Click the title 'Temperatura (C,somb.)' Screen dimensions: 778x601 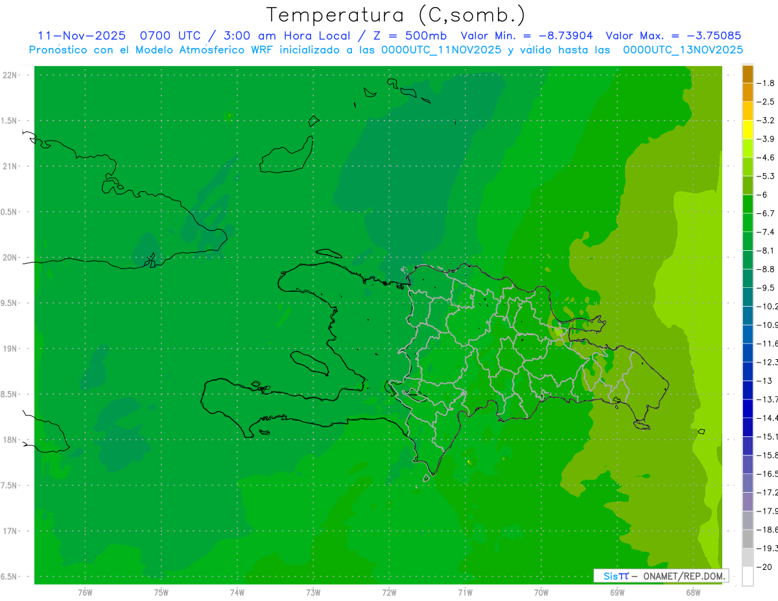tap(396, 15)
